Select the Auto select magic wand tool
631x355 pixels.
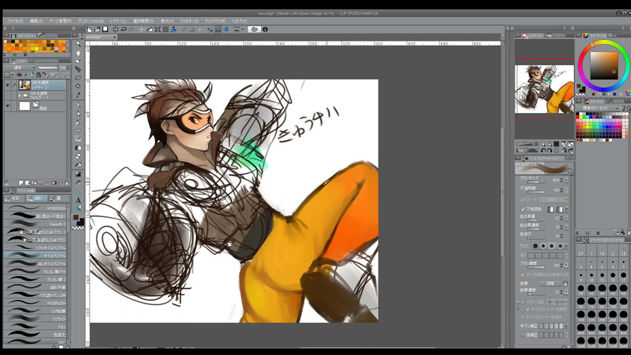78,86
